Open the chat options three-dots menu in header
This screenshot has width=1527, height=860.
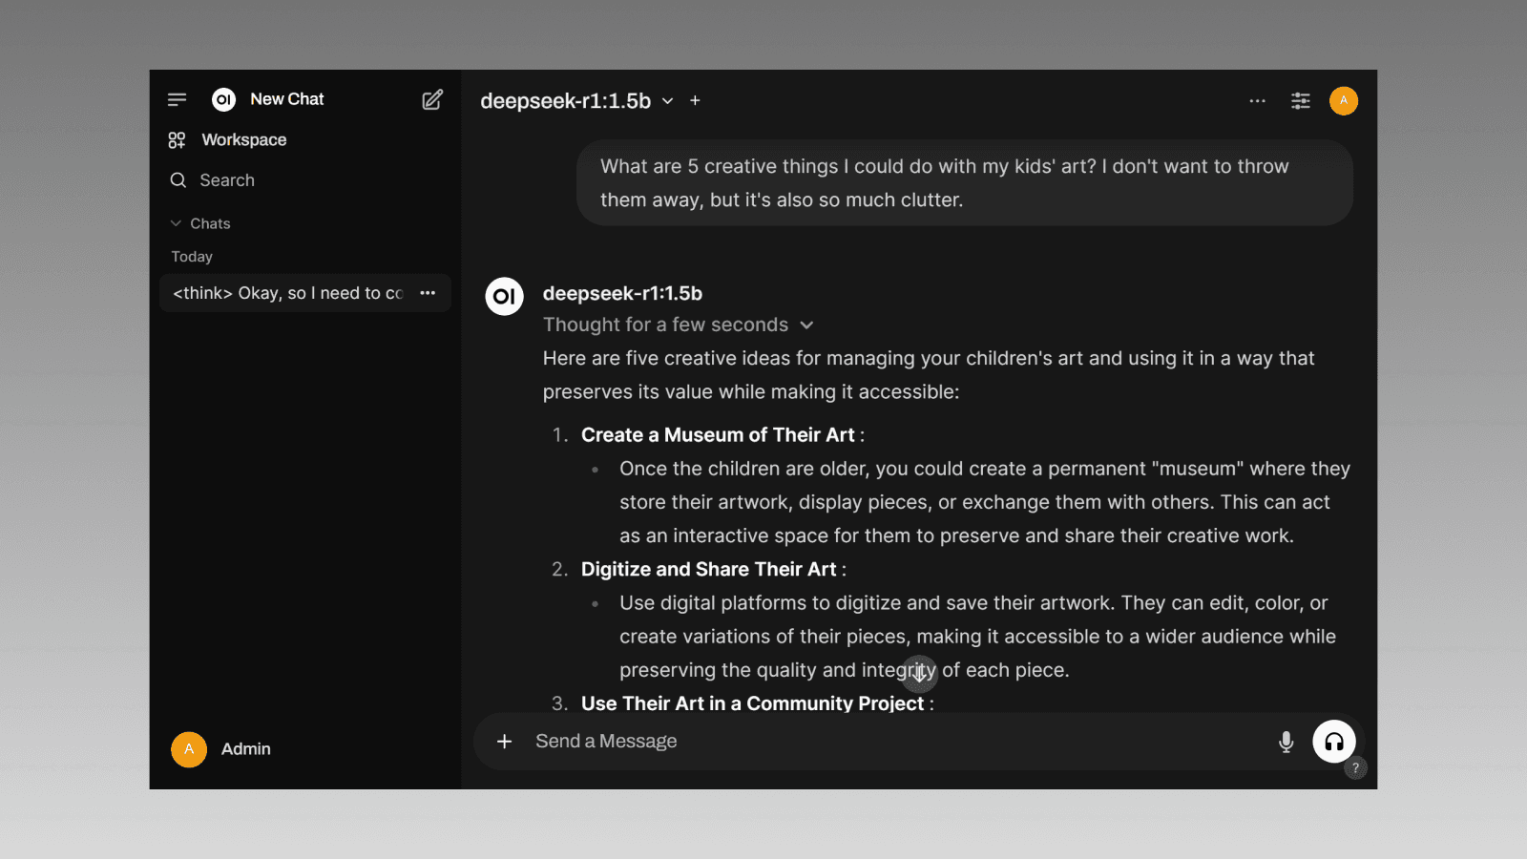[x=1258, y=100]
